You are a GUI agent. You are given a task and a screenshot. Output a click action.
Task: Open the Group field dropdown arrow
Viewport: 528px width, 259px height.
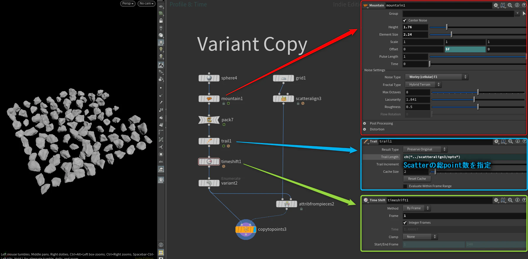click(517, 14)
